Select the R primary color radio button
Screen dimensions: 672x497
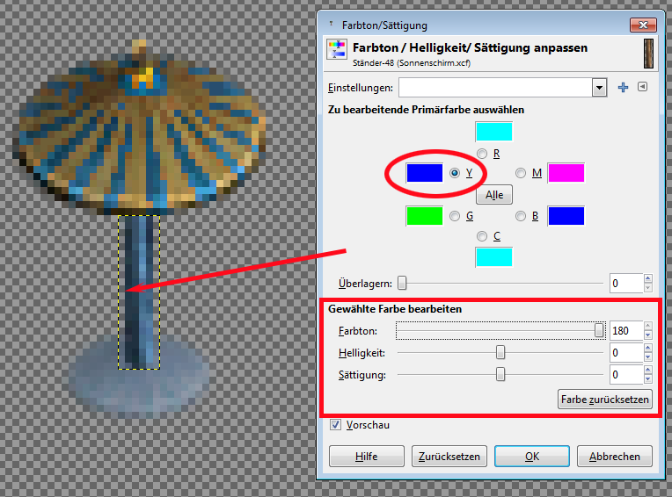pyautogui.click(x=482, y=154)
